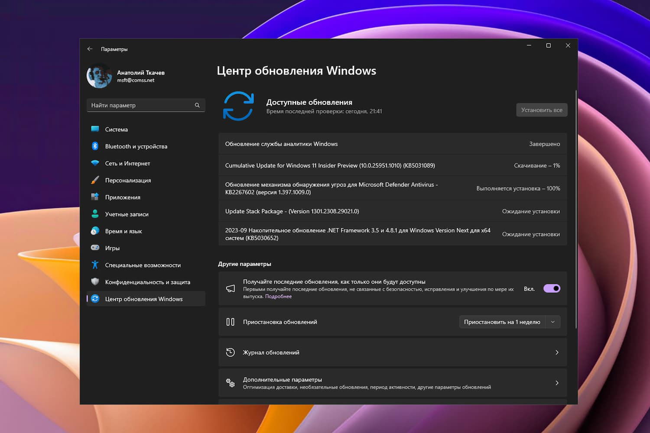Open Bluetooth и устройства section
The width and height of the screenshot is (650, 433).
[146, 146]
